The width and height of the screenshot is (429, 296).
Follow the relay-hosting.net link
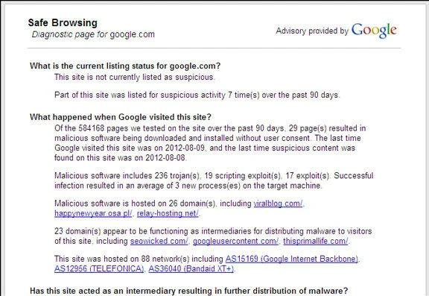(168, 213)
